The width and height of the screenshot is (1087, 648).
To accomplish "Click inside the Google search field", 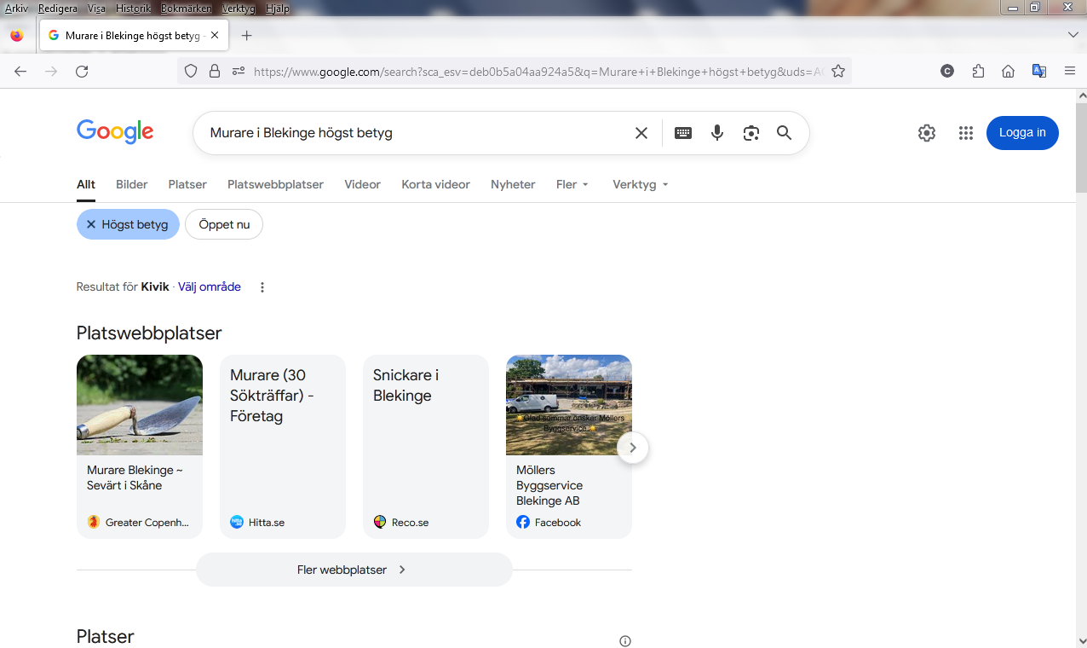I will pos(409,133).
